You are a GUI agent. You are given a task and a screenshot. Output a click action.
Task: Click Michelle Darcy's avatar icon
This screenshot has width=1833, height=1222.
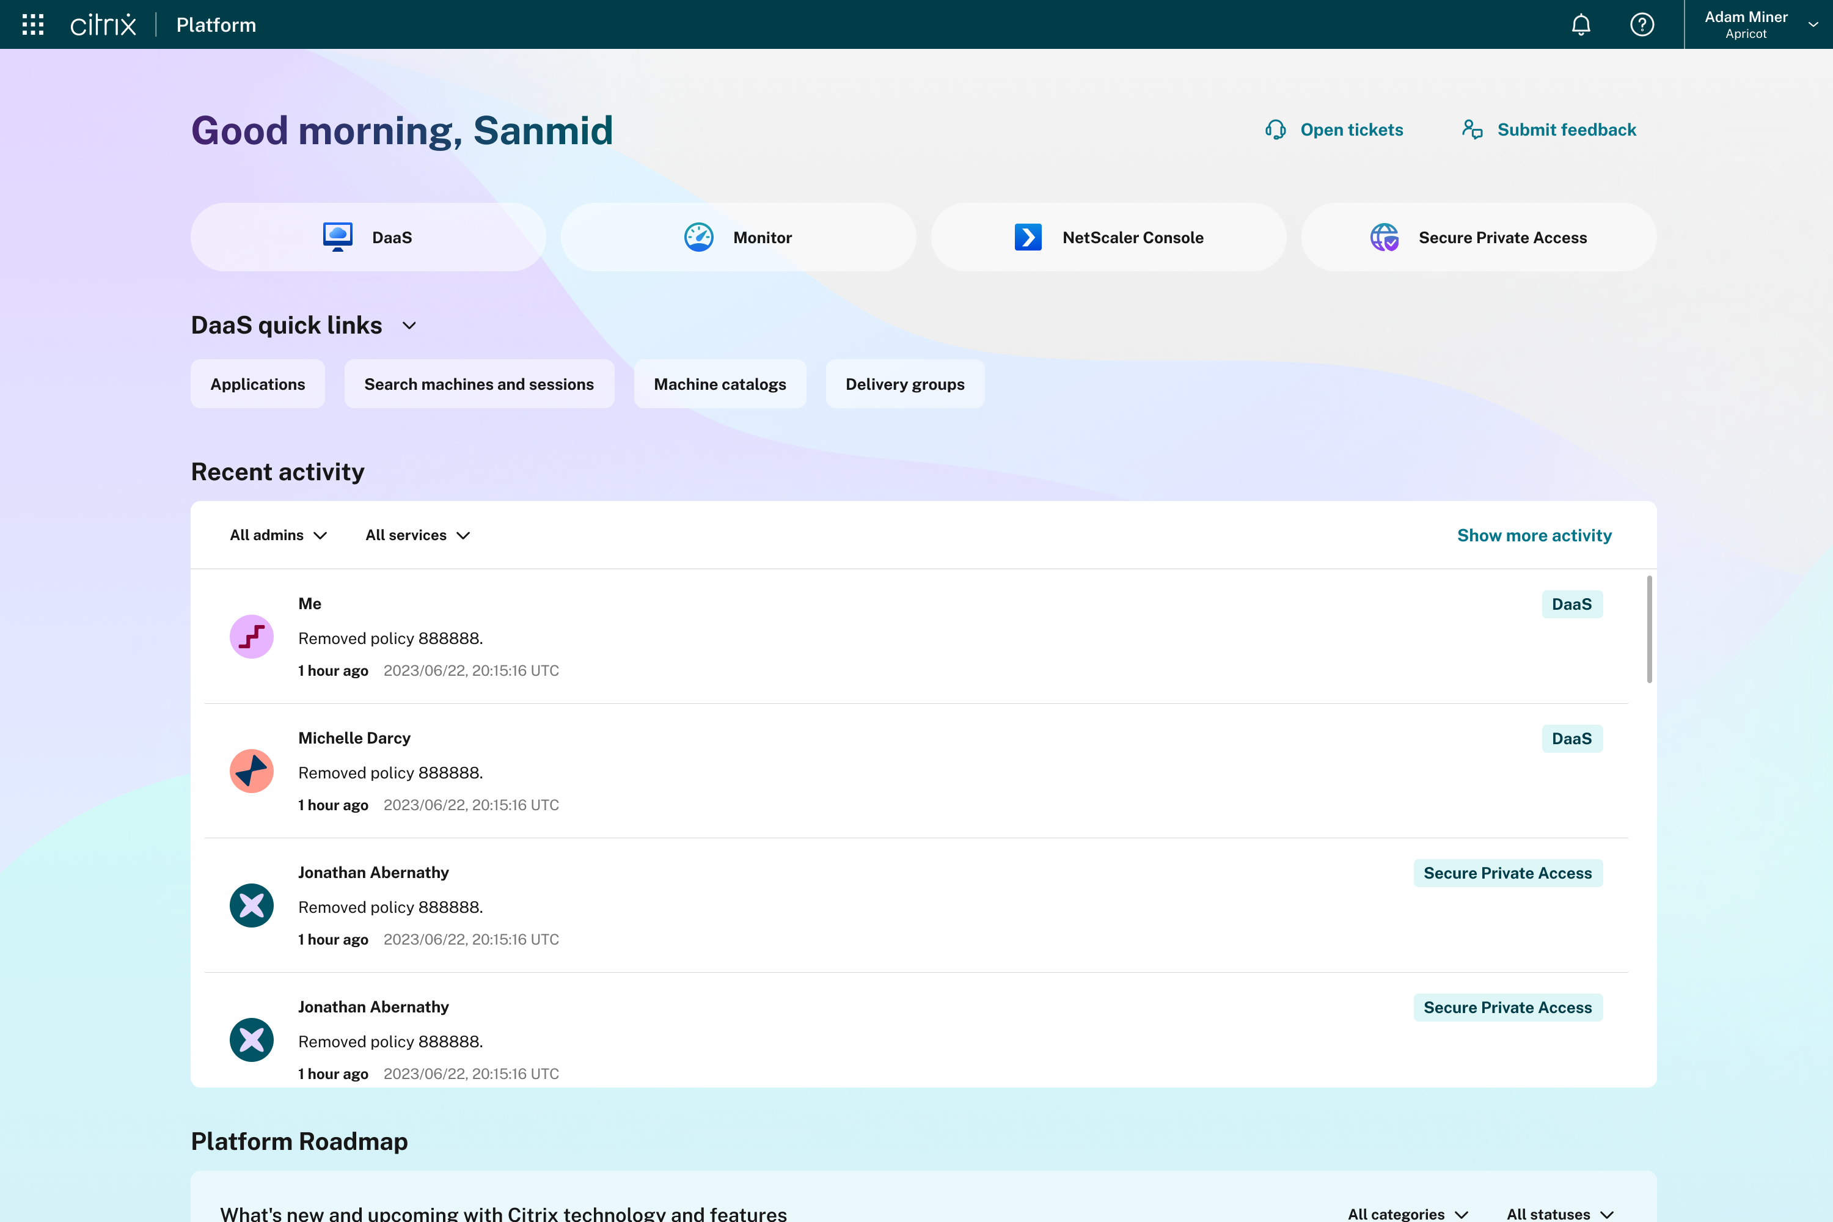(x=251, y=770)
